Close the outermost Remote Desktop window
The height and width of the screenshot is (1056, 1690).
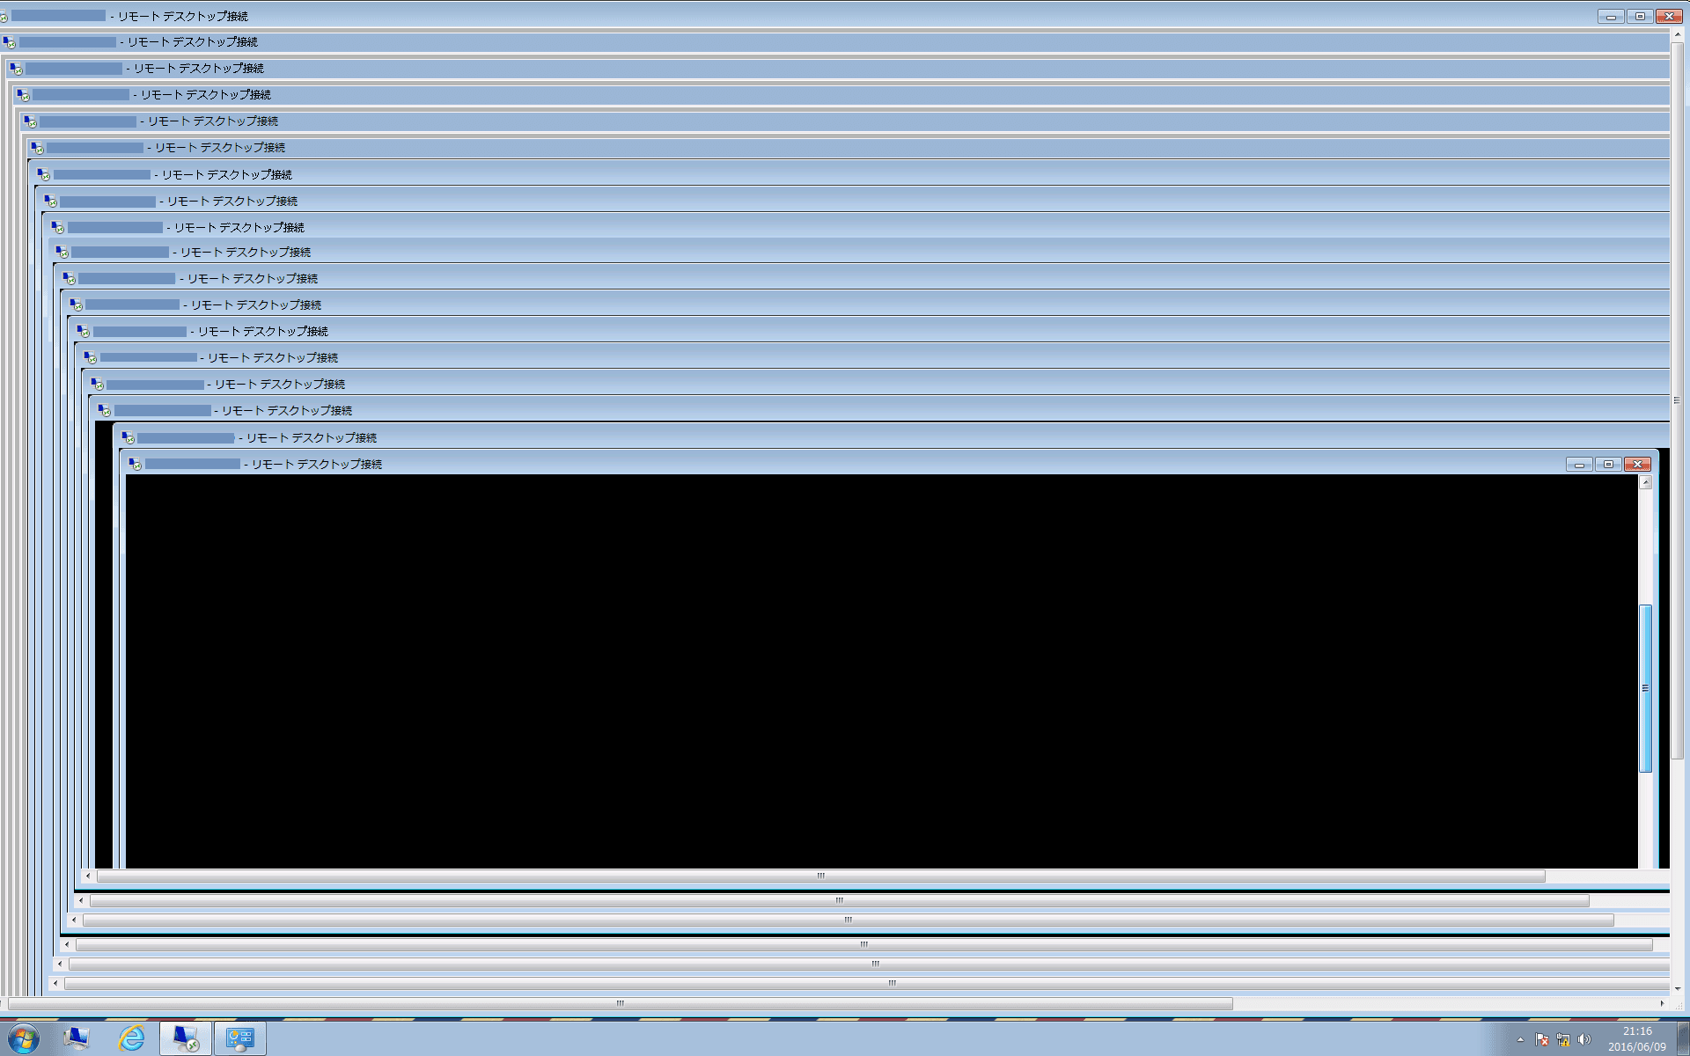point(1669,16)
